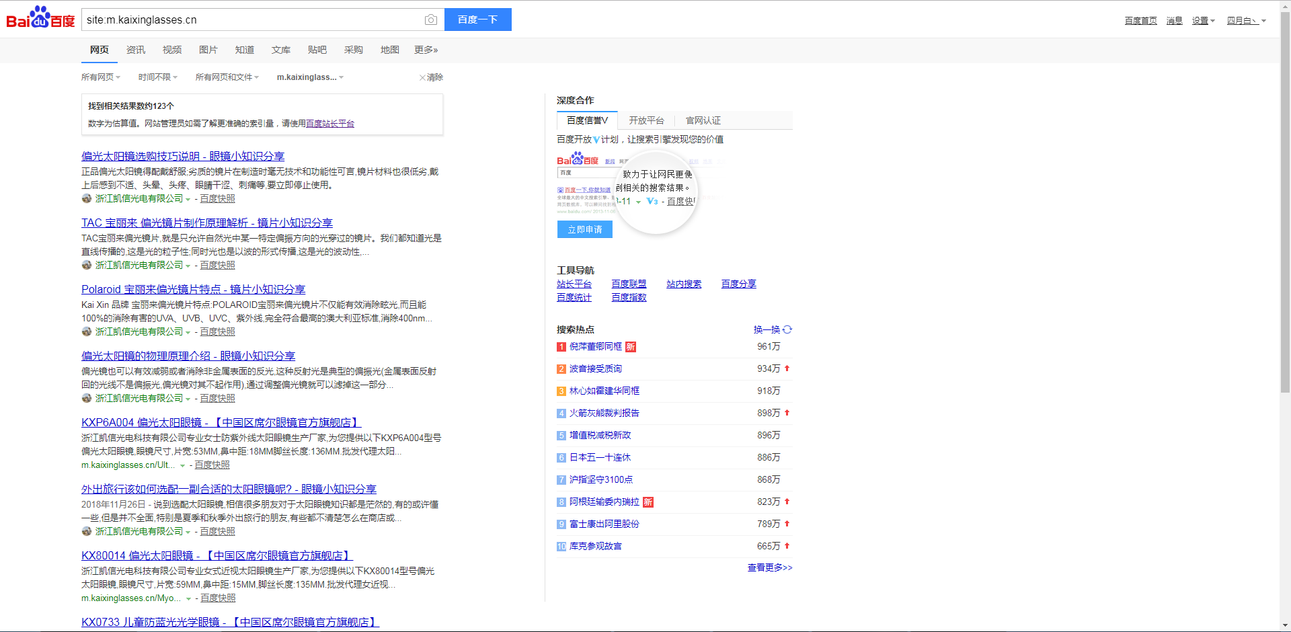Switch to the 地图 tab
This screenshot has width=1291, height=632.
pos(390,50)
